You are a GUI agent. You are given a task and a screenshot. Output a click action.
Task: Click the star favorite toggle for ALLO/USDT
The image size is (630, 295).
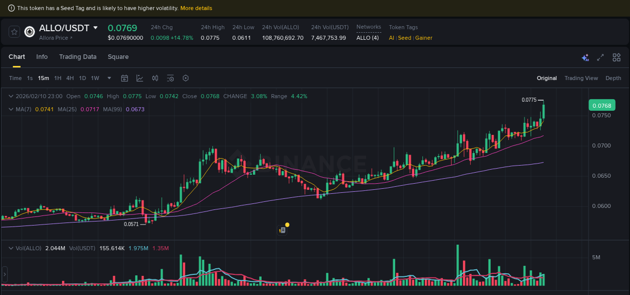(x=14, y=31)
